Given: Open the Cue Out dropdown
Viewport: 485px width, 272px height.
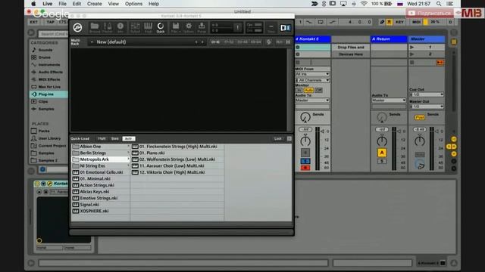Looking at the screenshot, I should (x=427, y=94).
